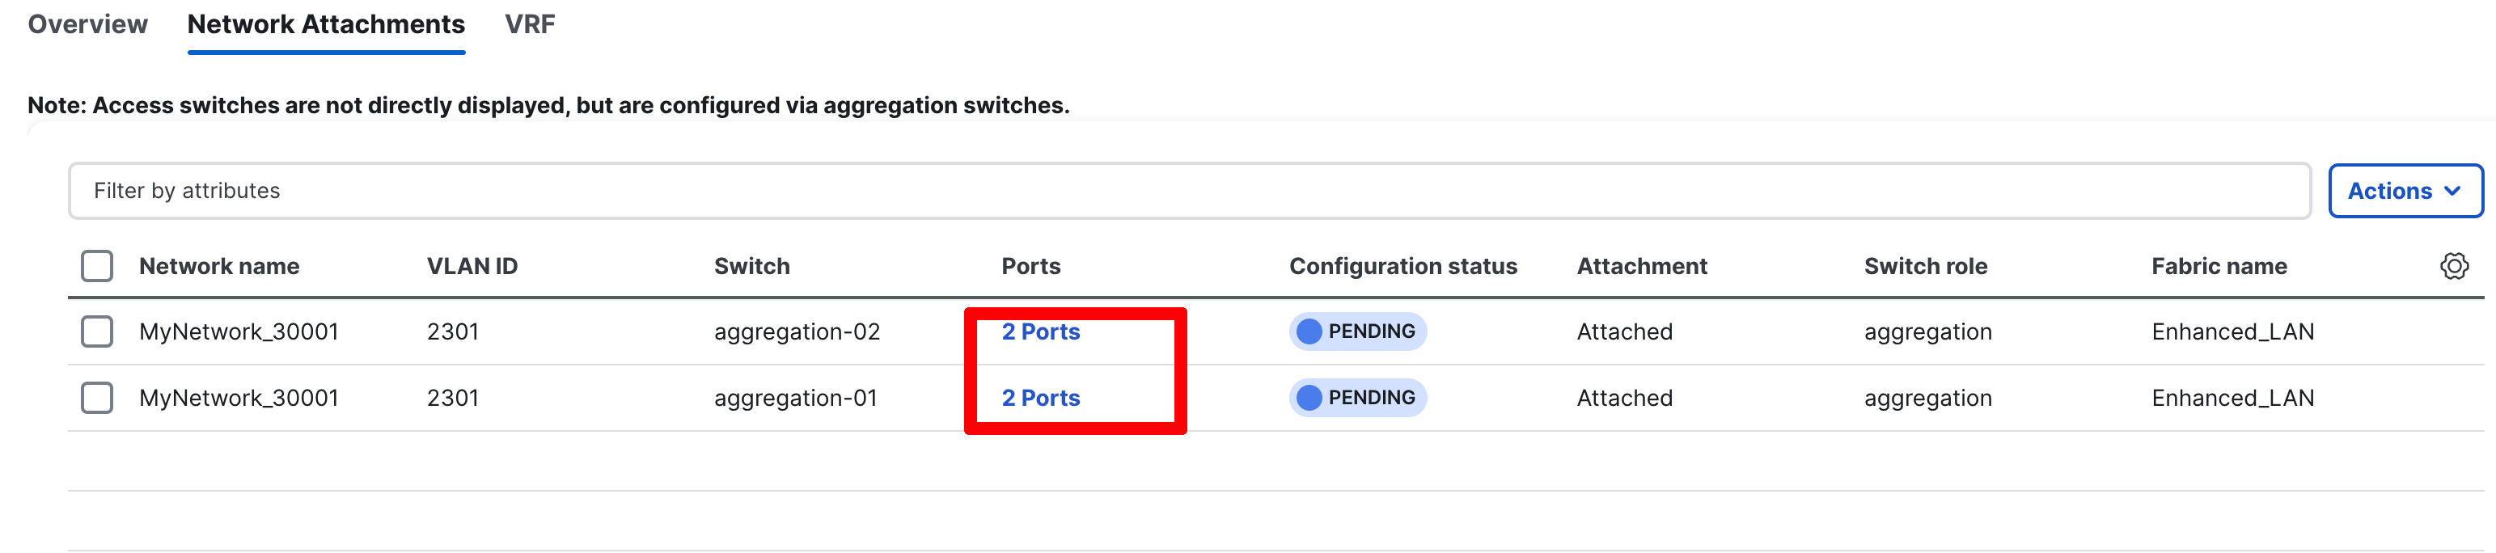Sort the table by Switch role column

(x=1924, y=265)
